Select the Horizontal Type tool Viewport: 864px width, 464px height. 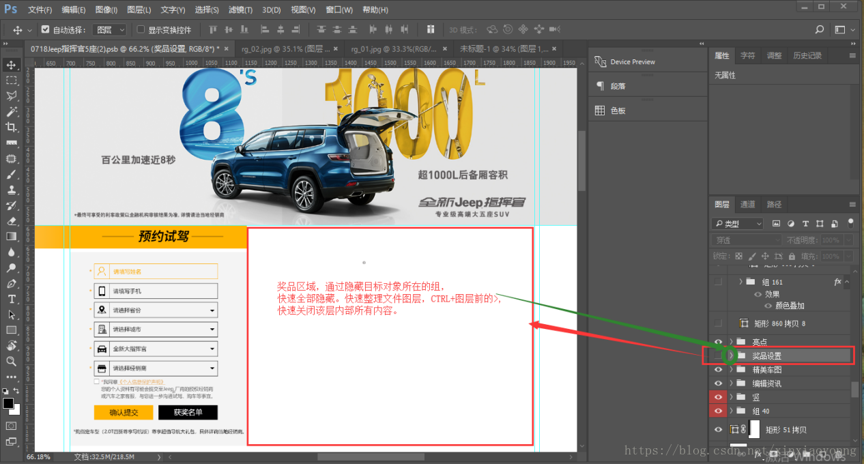(11, 300)
